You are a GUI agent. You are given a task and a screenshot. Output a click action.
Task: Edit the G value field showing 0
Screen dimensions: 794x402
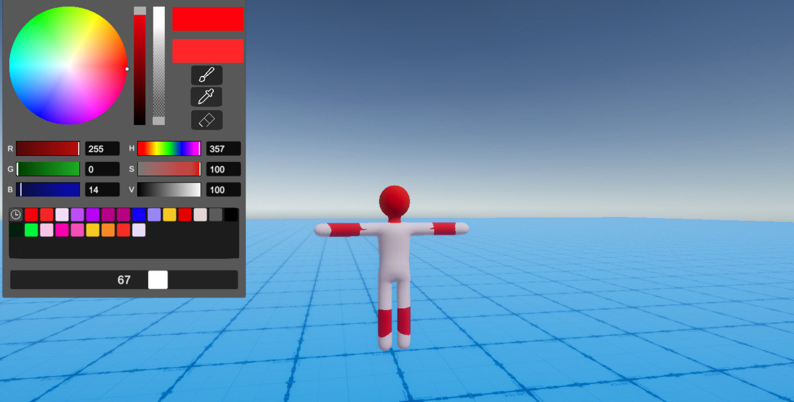pos(103,169)
